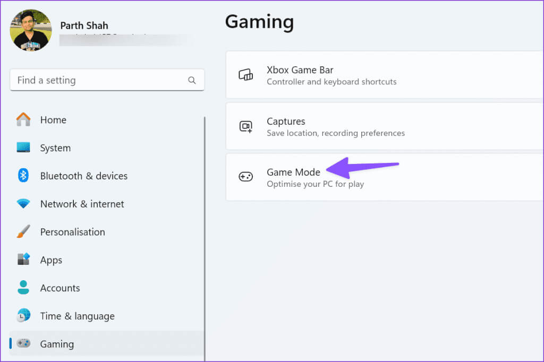The width and height of the screenshot is (544, 362).
Task: Open Xbox Game Bar settings card
Action: pos(385,75)
